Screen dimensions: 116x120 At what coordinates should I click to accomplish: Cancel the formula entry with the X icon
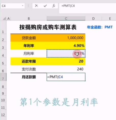36,6
